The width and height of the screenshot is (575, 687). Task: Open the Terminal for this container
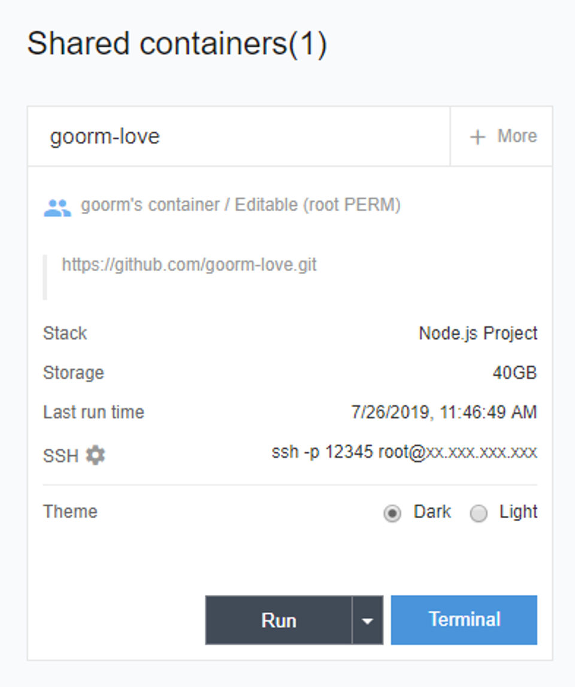click(x=464, y=620)
